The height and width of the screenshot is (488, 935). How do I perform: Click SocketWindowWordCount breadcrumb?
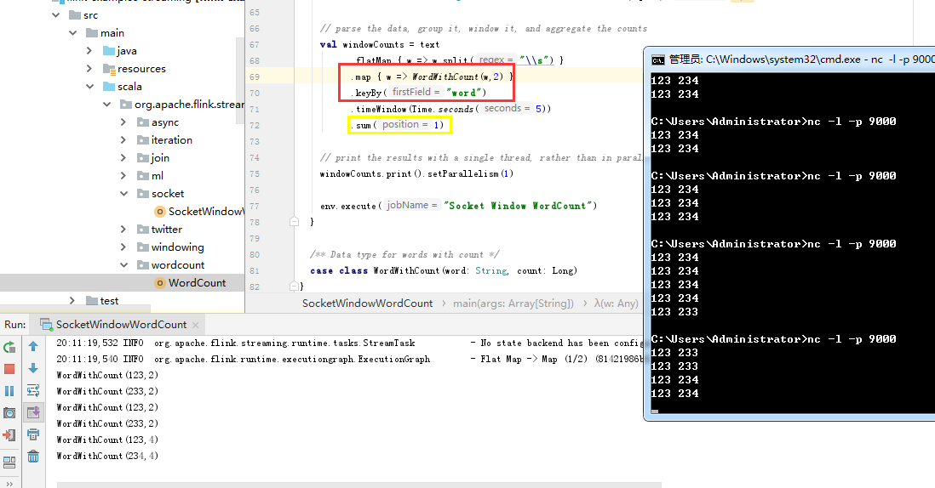point(367,304)
